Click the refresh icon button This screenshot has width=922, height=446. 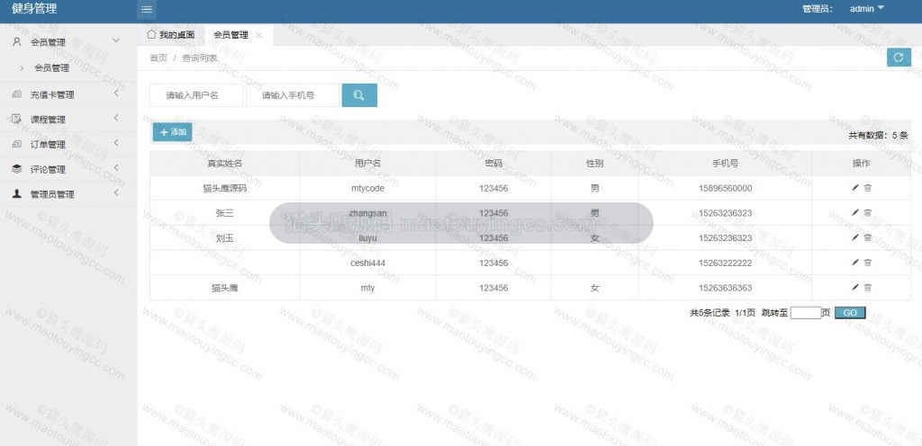899,57
